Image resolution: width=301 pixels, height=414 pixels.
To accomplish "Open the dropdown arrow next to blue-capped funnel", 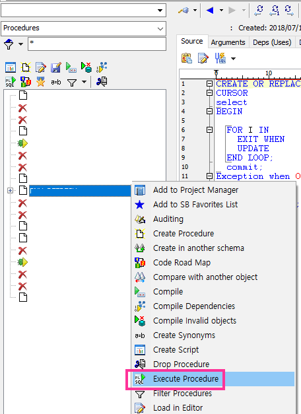I will coord(20,44).
